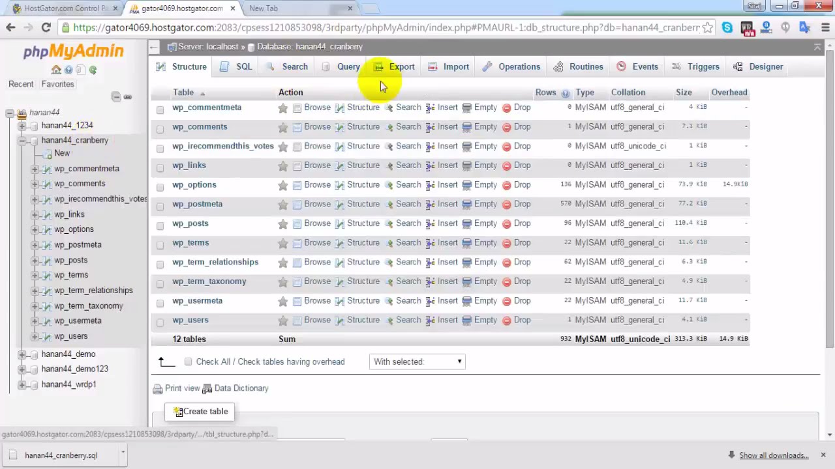835x469 pixels.
Task: Open the Recent tables list
Action: [x=21, y=84]
